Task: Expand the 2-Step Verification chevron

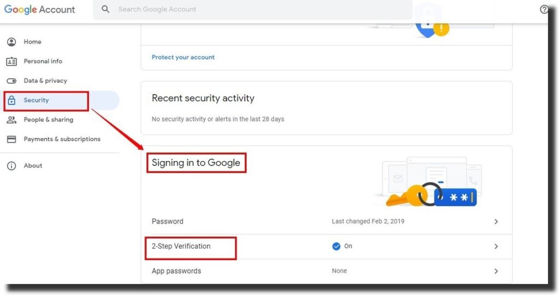Action: [496, 246]
